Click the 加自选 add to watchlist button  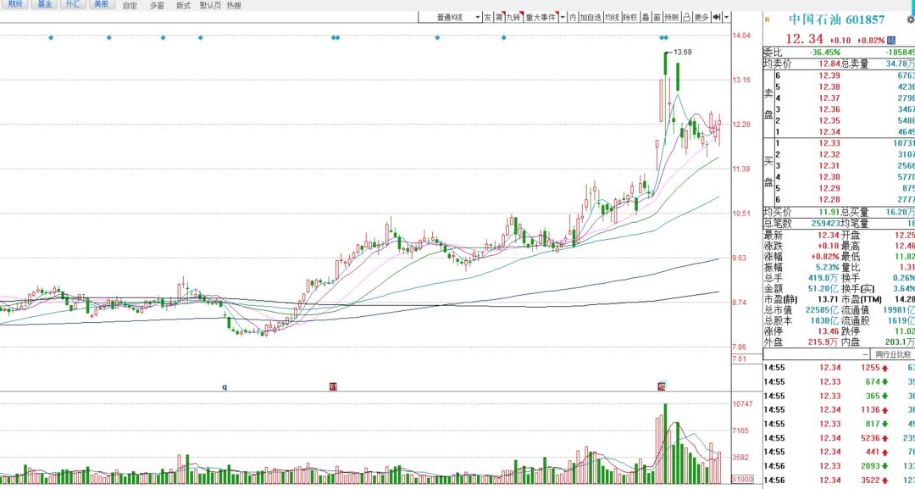pyautogui.click(x=591, y=17)
